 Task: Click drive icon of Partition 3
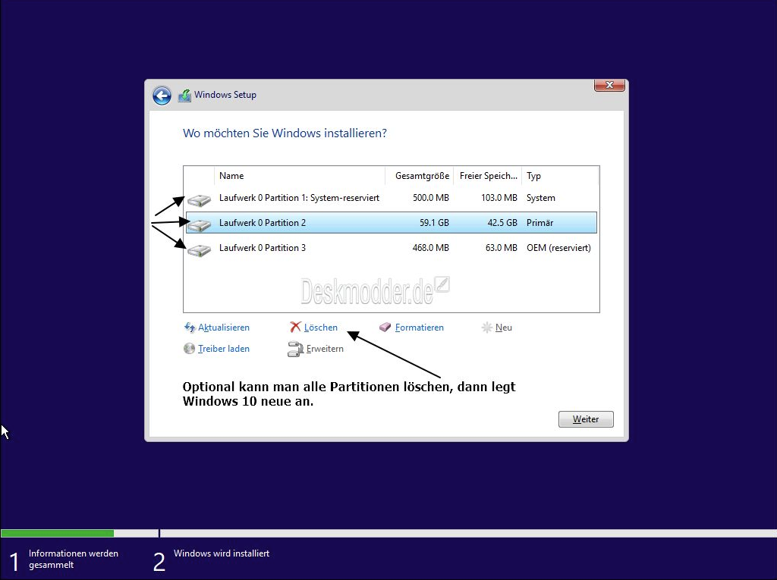200,250
